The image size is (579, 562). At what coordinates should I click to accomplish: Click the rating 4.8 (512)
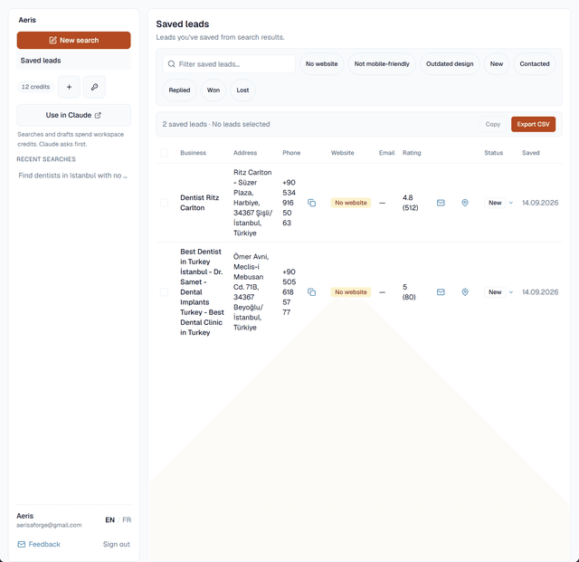pyautogui.click(x=410, y=203)
